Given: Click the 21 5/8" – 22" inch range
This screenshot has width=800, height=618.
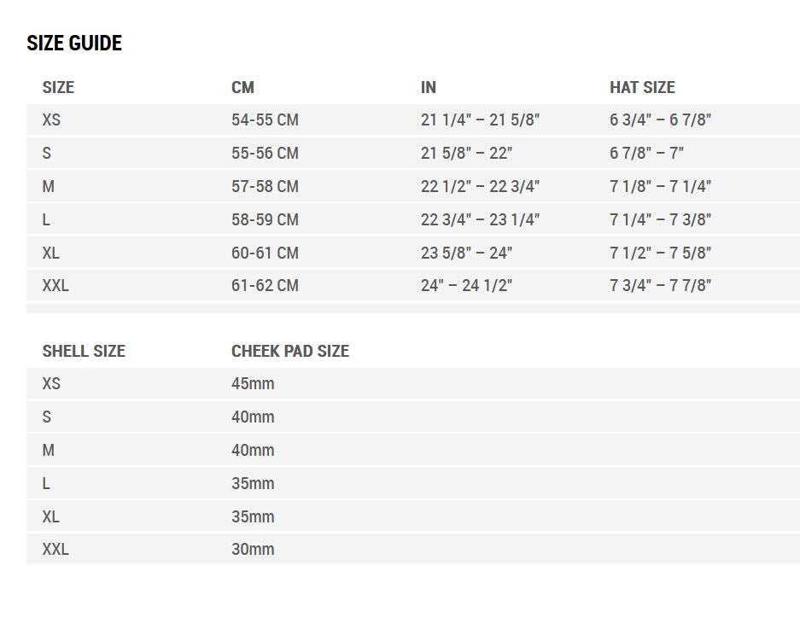Looking at the screenshot, I should click(x=466, y=154).
